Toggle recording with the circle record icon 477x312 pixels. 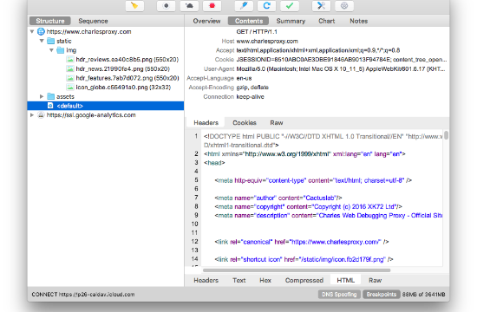(x=167, y=6)
